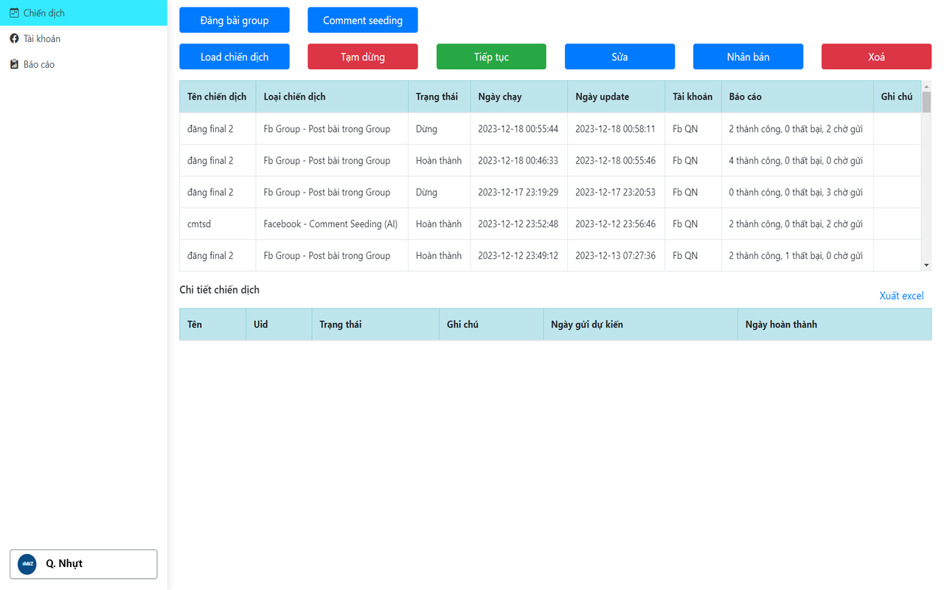Click the clipboard icon beside Báo cáo

tap(14, 64)
